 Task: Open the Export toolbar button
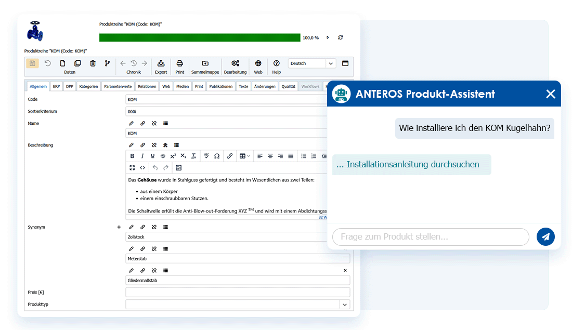point(161,67)
